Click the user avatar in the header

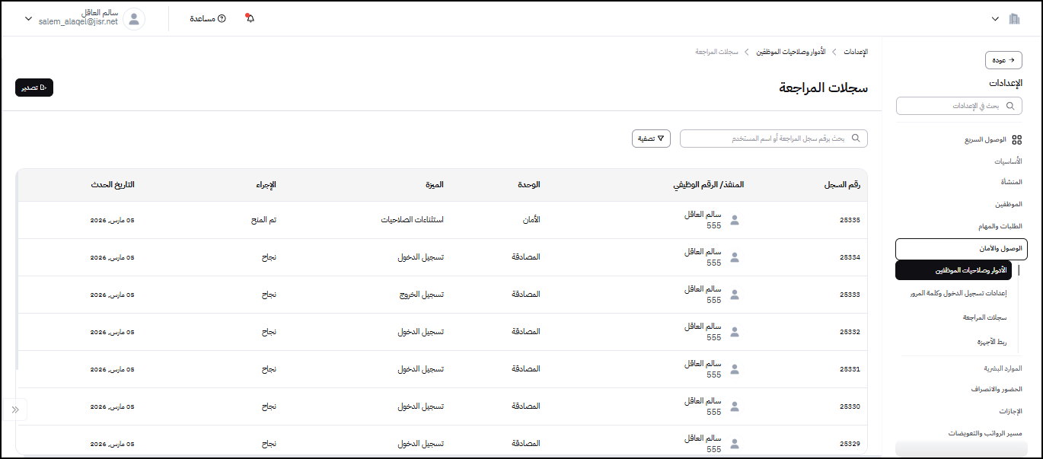[x=134, y=19]
